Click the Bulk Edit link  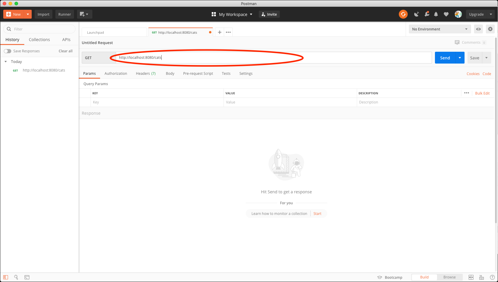(482, 93)
